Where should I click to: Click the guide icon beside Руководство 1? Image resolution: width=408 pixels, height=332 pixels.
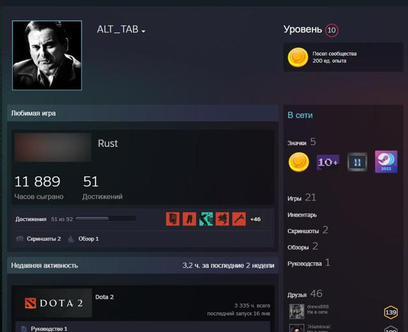click(24, 329)
